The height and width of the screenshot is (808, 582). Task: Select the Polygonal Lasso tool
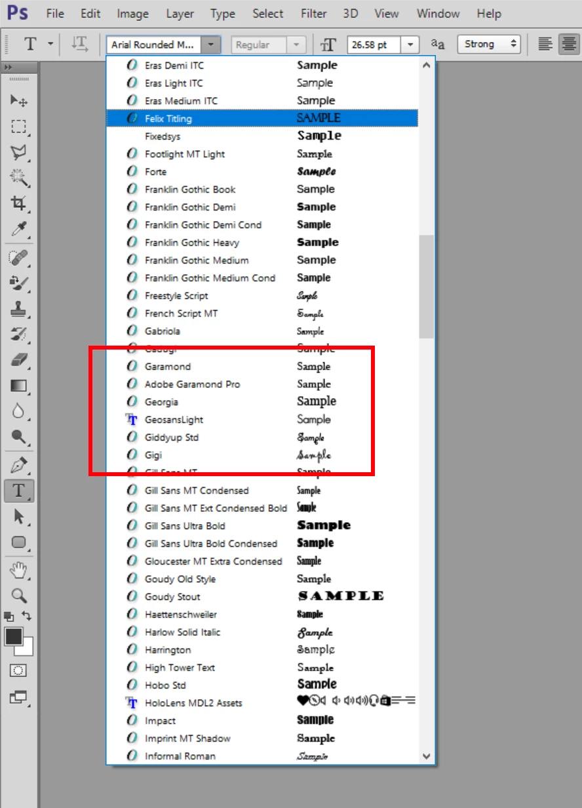click(19, 152)
